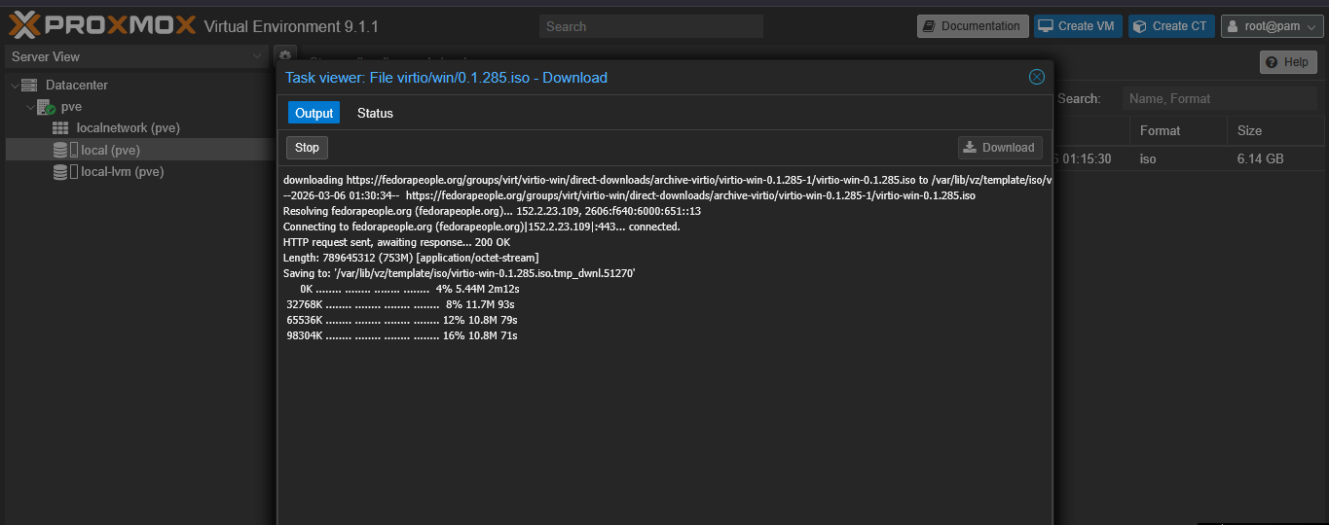The height and width of the screenshot is (525, 1329).
Task: Focus the top Search field
Action: [650, 26]
